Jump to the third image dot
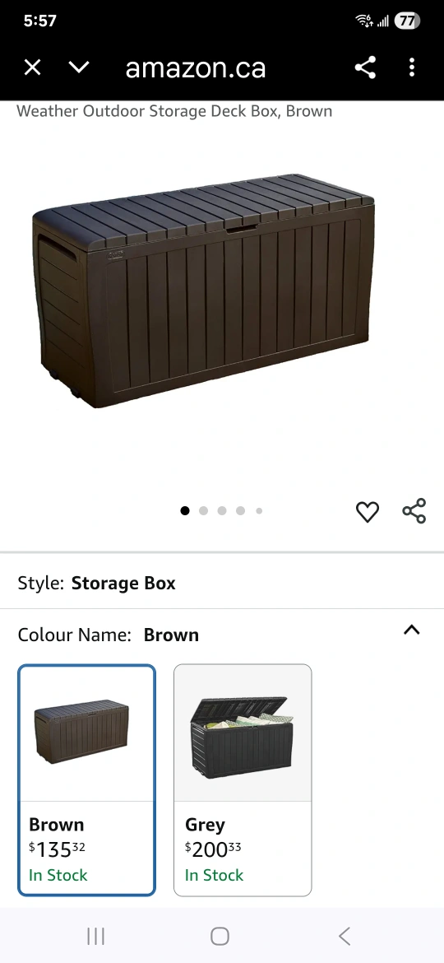The image size is (444, 963). [x=222, y=510]
